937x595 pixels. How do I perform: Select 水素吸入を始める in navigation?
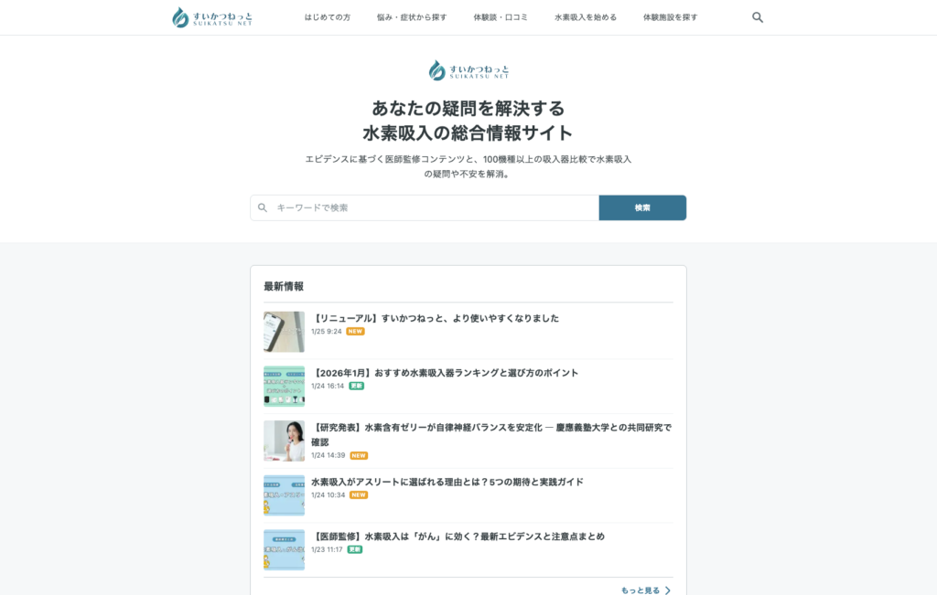(586, 17)
